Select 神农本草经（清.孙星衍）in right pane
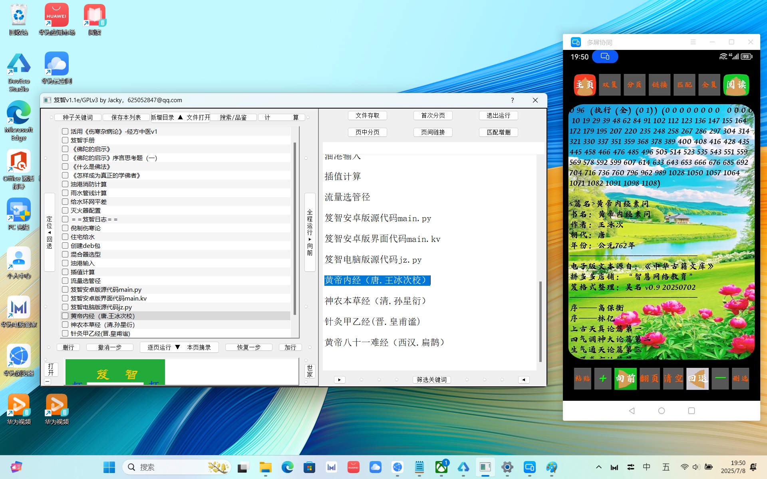 [376, 301]
